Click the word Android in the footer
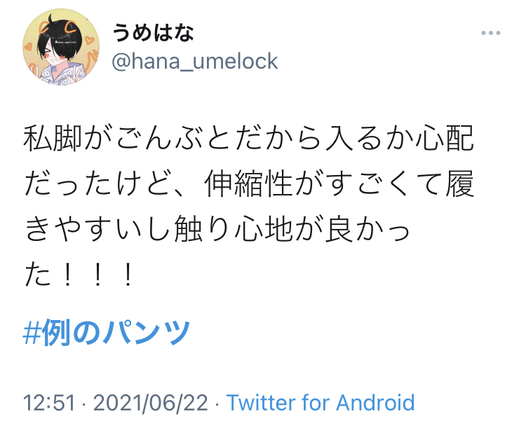The image size is (526, 423). (x=375, y=402)
